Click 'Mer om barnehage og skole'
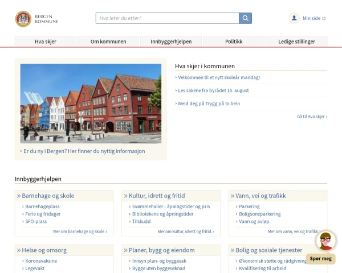This screenshot has height=273, width=342. (x=80, y=231)
